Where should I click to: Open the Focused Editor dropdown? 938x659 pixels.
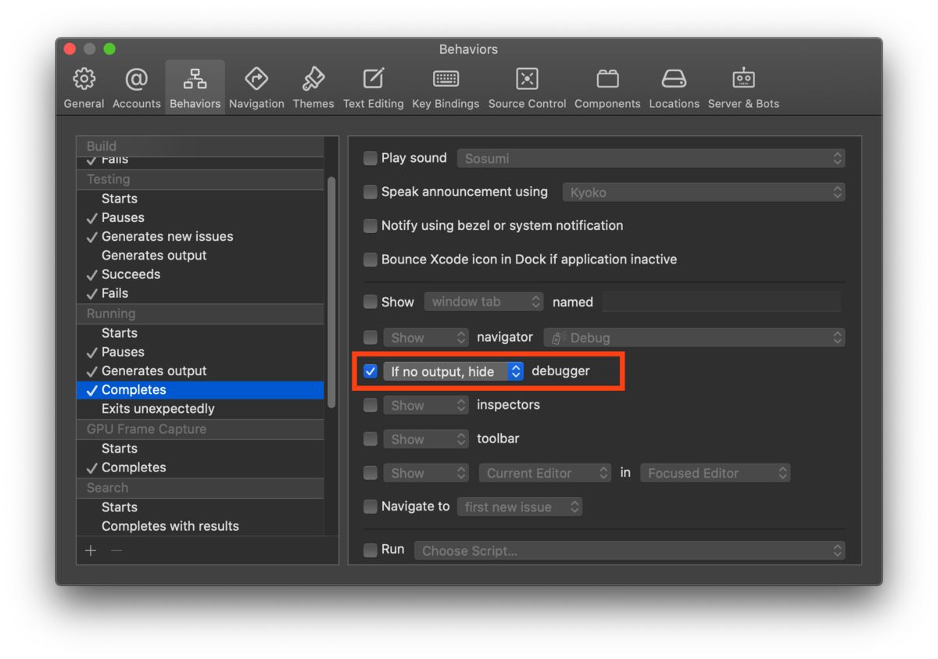(715, 473)
